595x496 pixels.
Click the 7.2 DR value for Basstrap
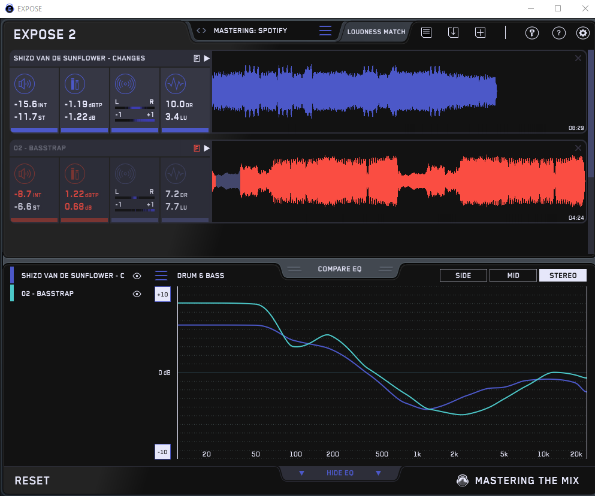pos(176,194)
